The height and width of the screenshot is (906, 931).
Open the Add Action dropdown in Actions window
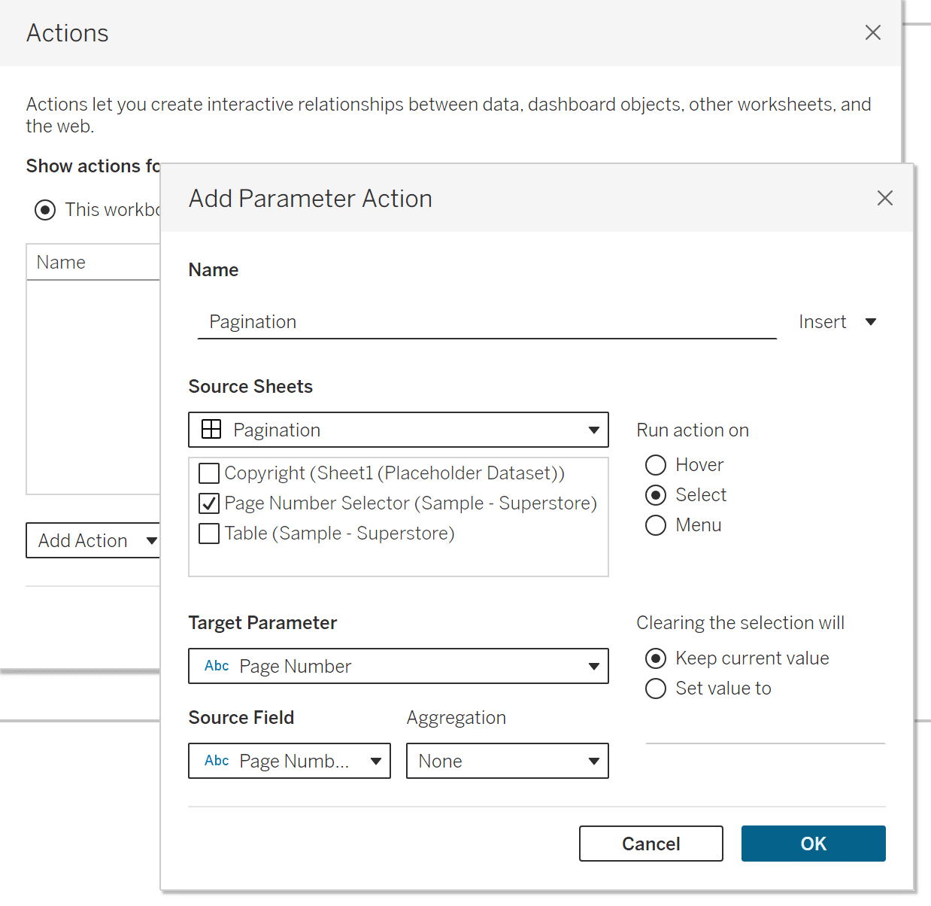click(93, 540)
